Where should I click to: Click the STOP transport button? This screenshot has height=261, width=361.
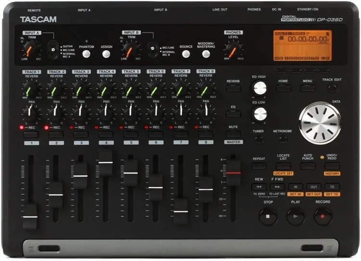click(268, 216)
